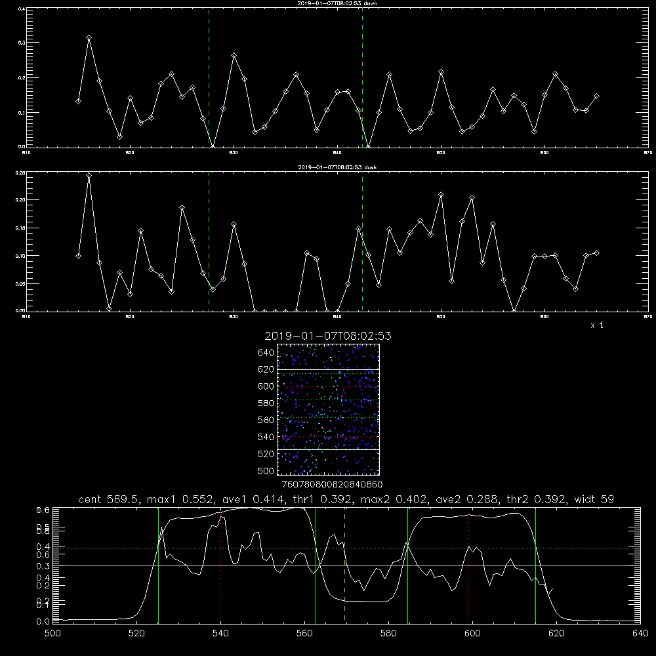
Task: Click the 640 tick label on bottom plot x-axis
Action: pos(640,634)
